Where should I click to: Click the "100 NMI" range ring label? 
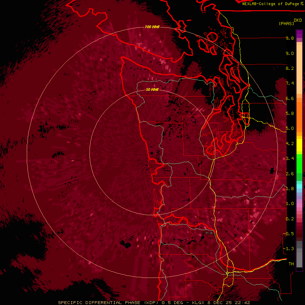coord(152,27)
